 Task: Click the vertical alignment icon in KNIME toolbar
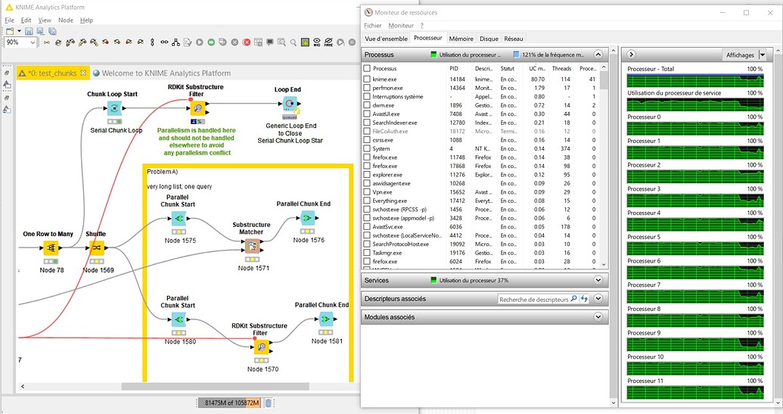[152, 42]
